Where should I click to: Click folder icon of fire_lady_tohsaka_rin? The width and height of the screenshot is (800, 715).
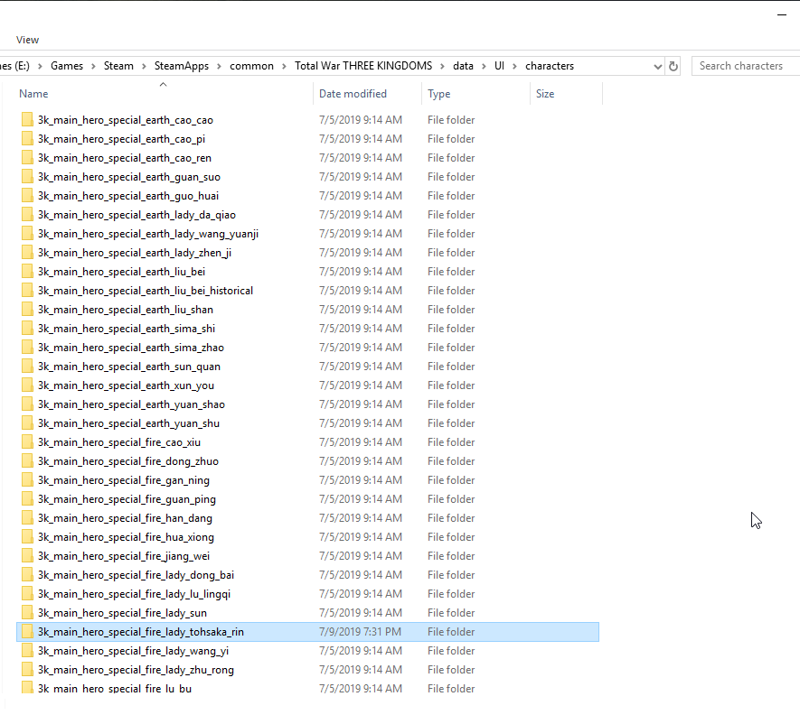tap(27, 631)
